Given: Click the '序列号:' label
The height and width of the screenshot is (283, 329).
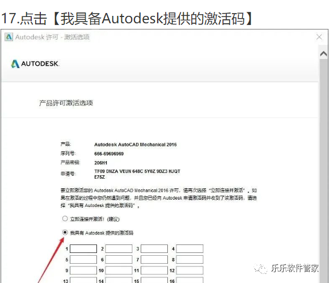Looking at the screenshot, I should pos(68,153).
